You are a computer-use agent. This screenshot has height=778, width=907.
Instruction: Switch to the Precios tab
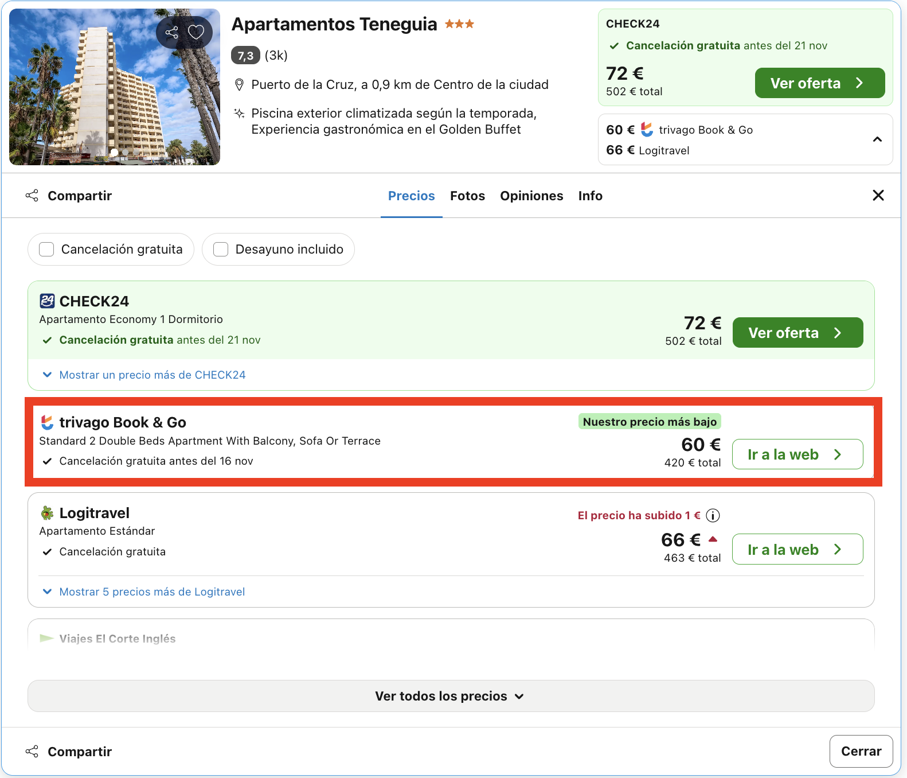coord(412,196)
